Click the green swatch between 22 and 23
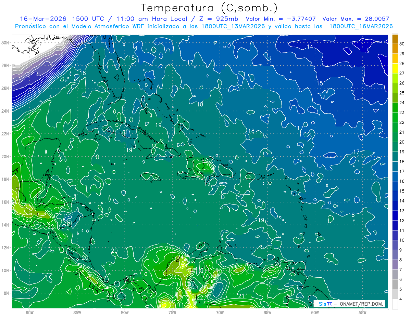This screenshot has width=411, height=317. tap(395, 118)
